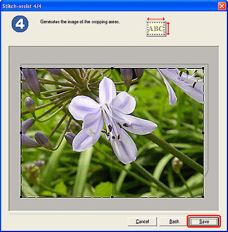Click the Back button
The image size is (228, 232).
click(174, 221)
